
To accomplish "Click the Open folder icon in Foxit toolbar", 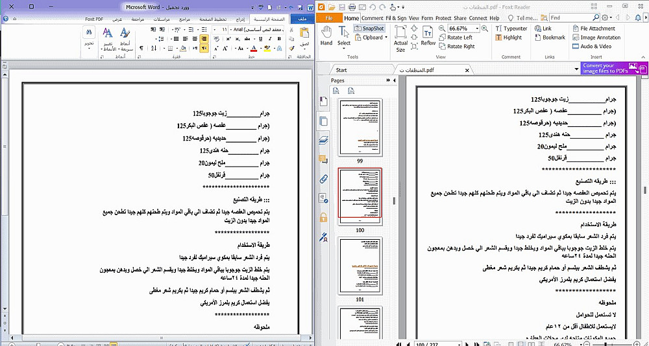I will coord(332,7).
